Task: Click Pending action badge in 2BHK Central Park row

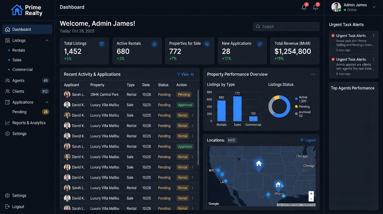Action: pyautogui.click(x=184, y=94)
